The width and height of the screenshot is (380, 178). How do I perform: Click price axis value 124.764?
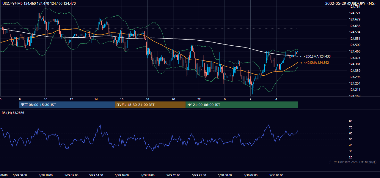(354, 7)
